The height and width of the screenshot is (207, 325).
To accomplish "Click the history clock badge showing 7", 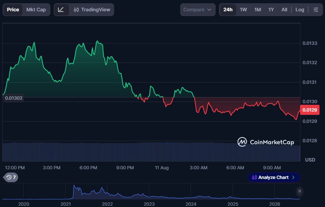I will (x=11, y=177).
